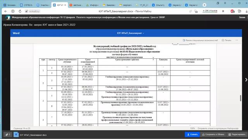
Task: Open the more options ellipsis in Word toolbar
Action: (237, 40)
